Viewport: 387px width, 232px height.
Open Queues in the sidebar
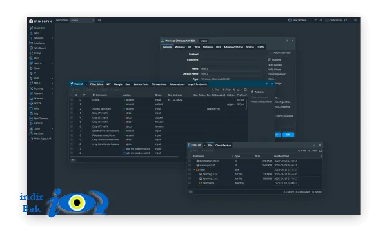(x=36, y=99)
